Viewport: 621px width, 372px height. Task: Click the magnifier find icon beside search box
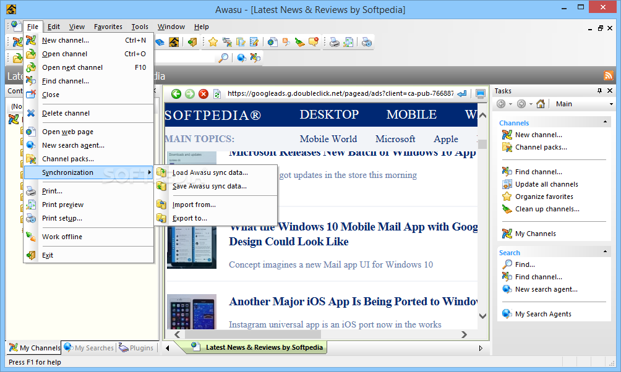click(223, 58)
